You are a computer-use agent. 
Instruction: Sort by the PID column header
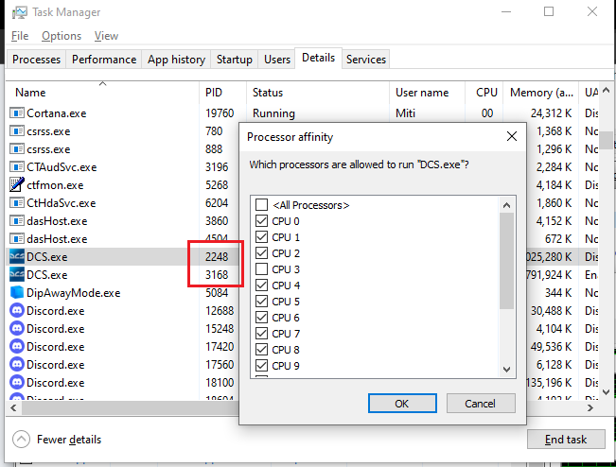222,93
